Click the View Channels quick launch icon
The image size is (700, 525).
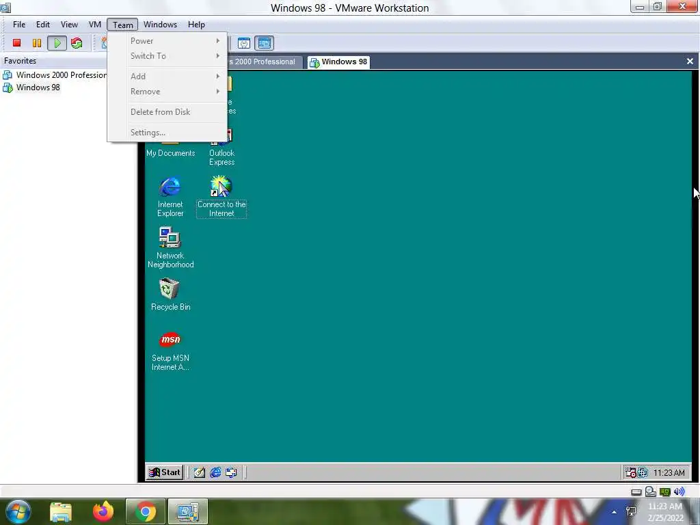(x=231, y=472)
